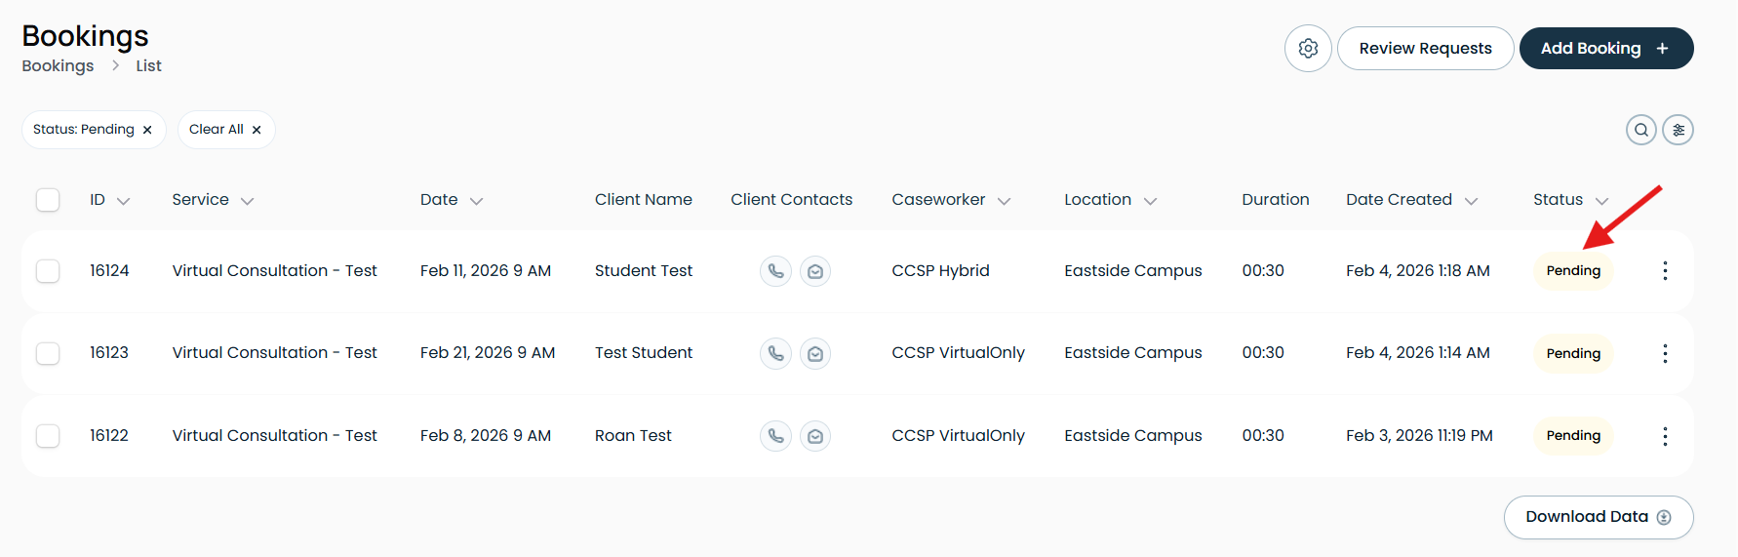Open the bookings settings gear icon

[x=1308, y=49]
